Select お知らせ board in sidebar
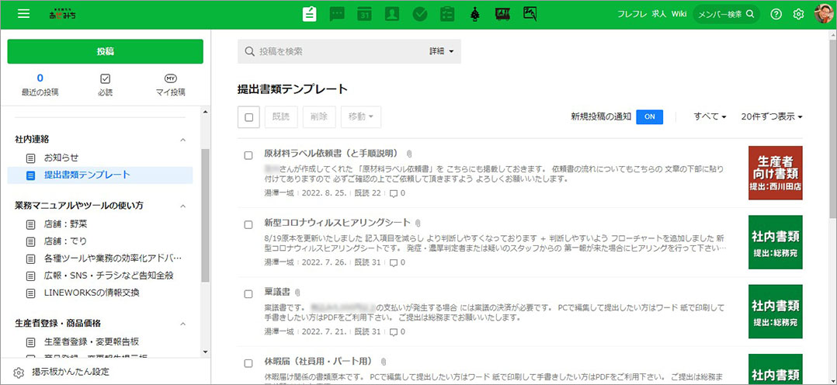The image size is (837, 385). [x=61, y=158]
